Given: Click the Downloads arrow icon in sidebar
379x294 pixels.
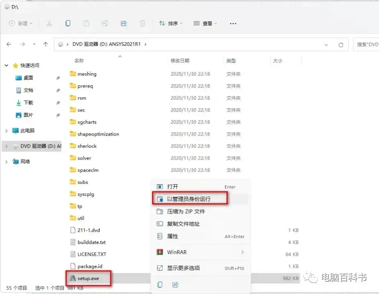Looking at the screenshot, I should point(19,103).
